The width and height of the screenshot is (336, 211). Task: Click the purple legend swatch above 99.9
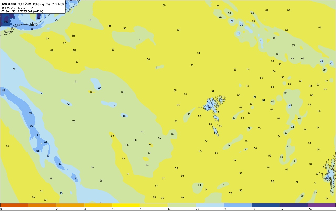click(322, 205)
